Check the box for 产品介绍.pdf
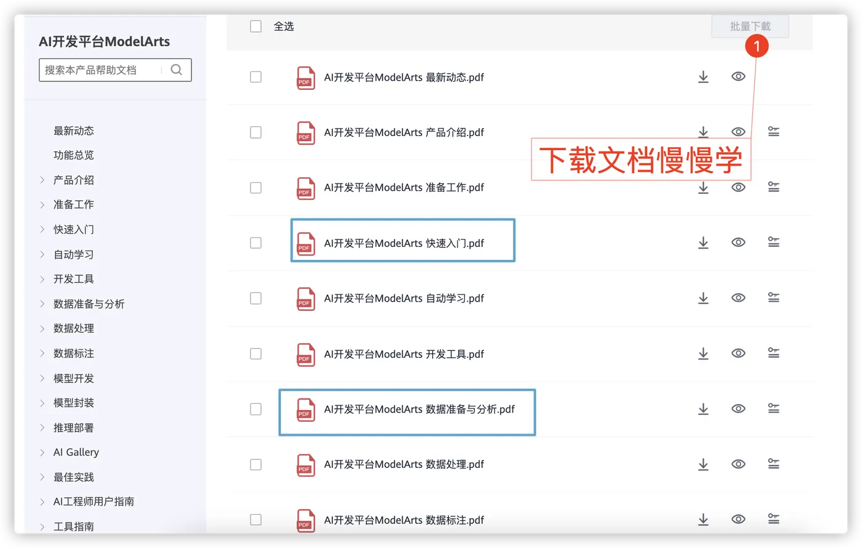862x548 pixels. [256, 132]
